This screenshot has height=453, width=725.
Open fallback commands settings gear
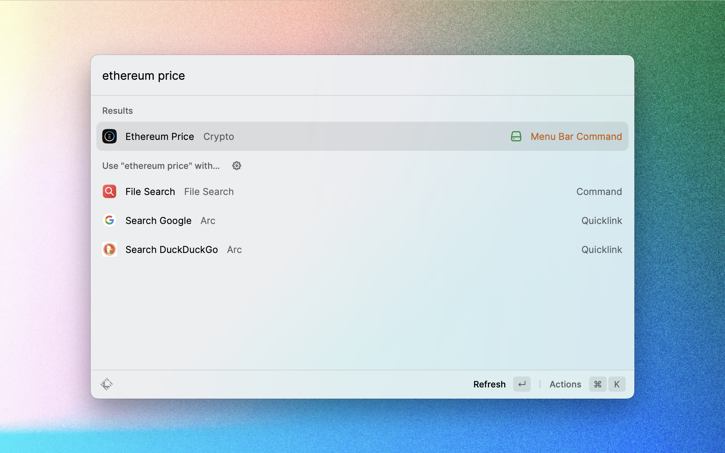tap(237, 166)
